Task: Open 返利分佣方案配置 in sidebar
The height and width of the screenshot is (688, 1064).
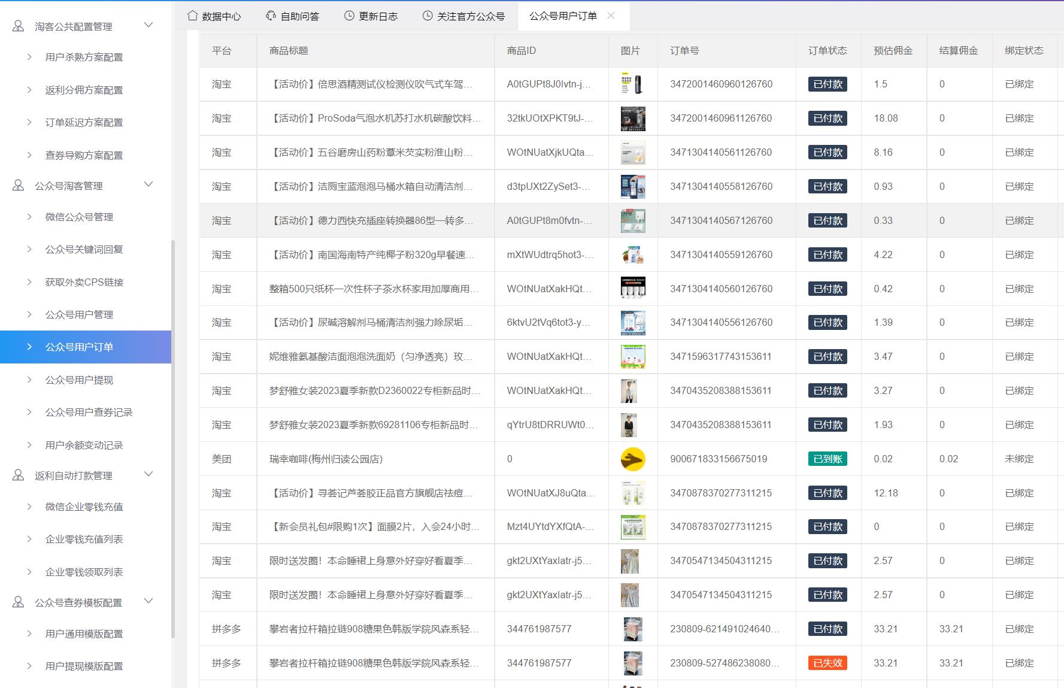Action: (x=86, y=90)
